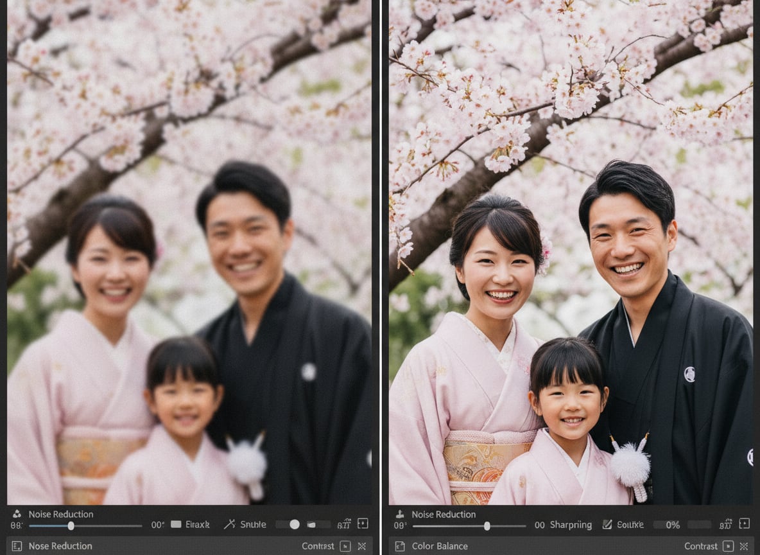
Task: Select the Nose Reduction row label
Action: (60, 546)
